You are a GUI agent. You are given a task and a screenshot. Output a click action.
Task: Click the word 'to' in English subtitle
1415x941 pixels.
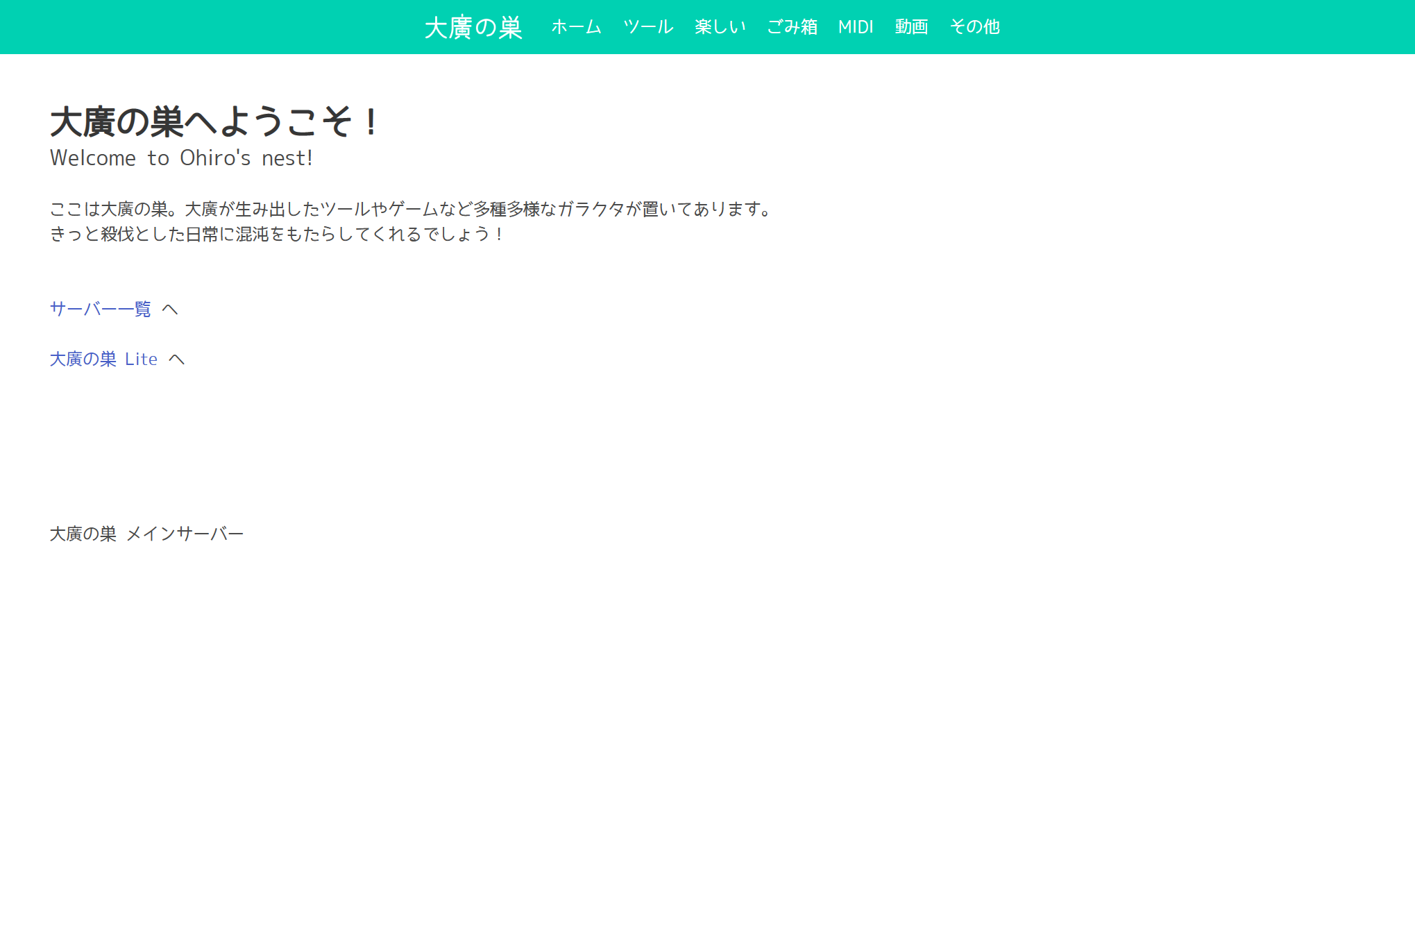[x=158, y=158]
